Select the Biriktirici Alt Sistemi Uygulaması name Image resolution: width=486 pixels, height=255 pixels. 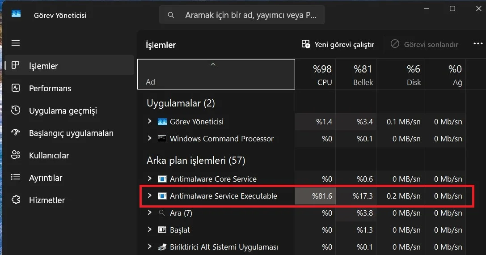click(224, 247)
